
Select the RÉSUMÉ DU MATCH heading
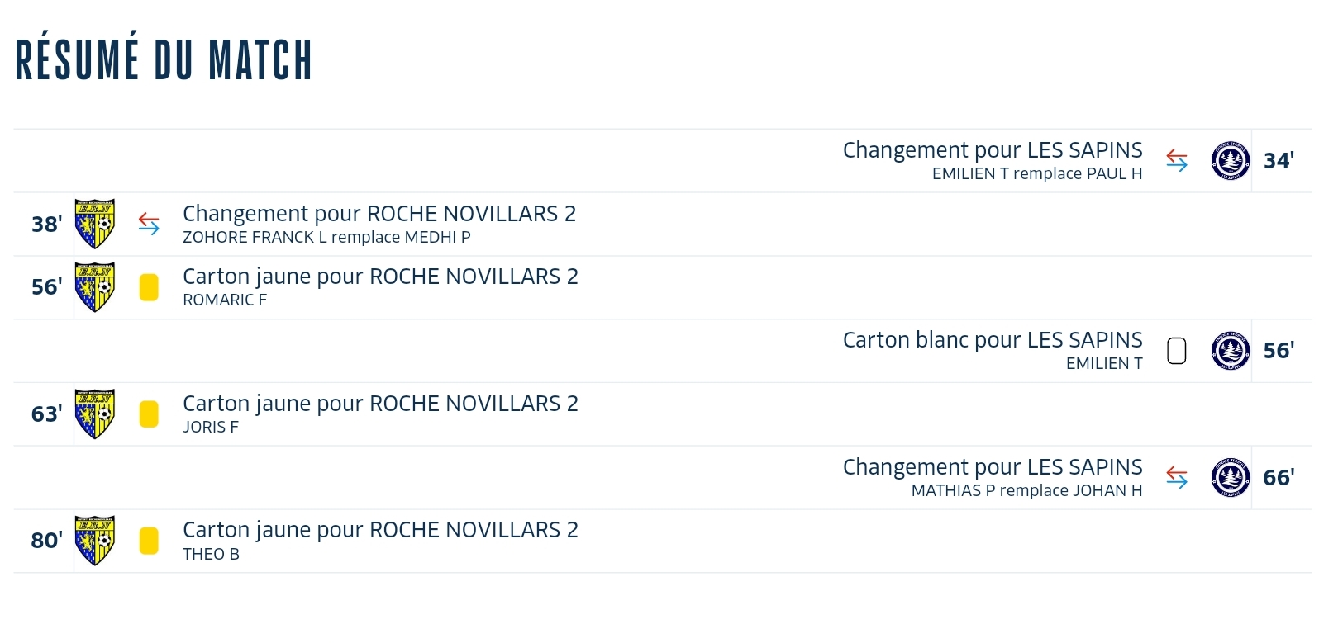click(x=164, y=59)
